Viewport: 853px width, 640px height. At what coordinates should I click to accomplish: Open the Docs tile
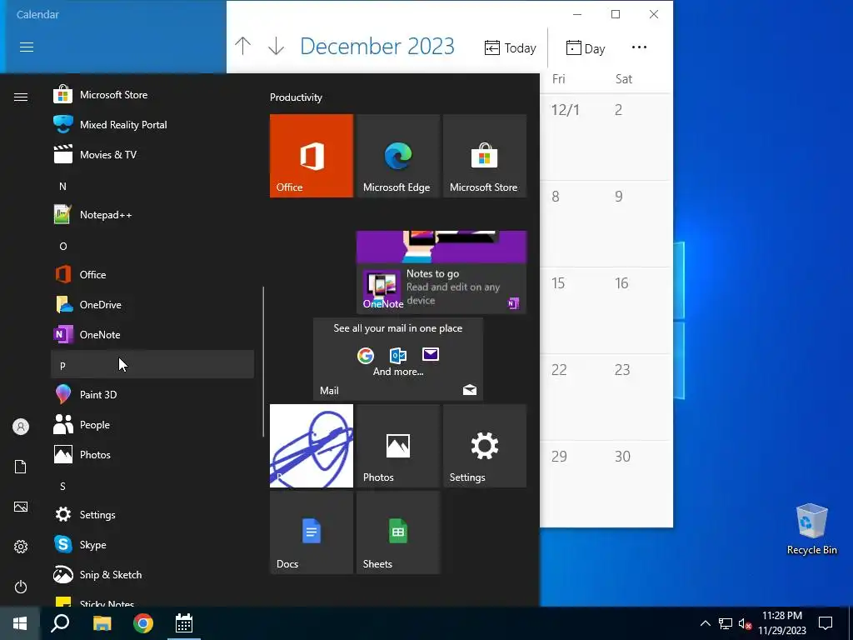click(312, 532)
